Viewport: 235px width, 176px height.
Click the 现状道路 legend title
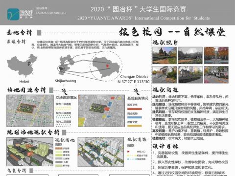click(x=137, y=139)
